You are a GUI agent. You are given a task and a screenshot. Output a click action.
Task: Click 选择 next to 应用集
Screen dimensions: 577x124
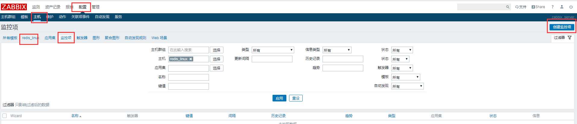point(216,68)
